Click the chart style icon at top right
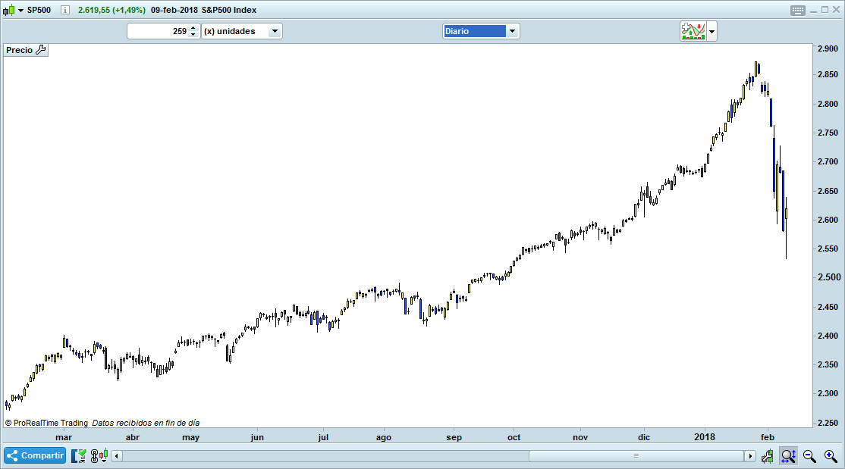845x469 pixels. coord(693,31)
